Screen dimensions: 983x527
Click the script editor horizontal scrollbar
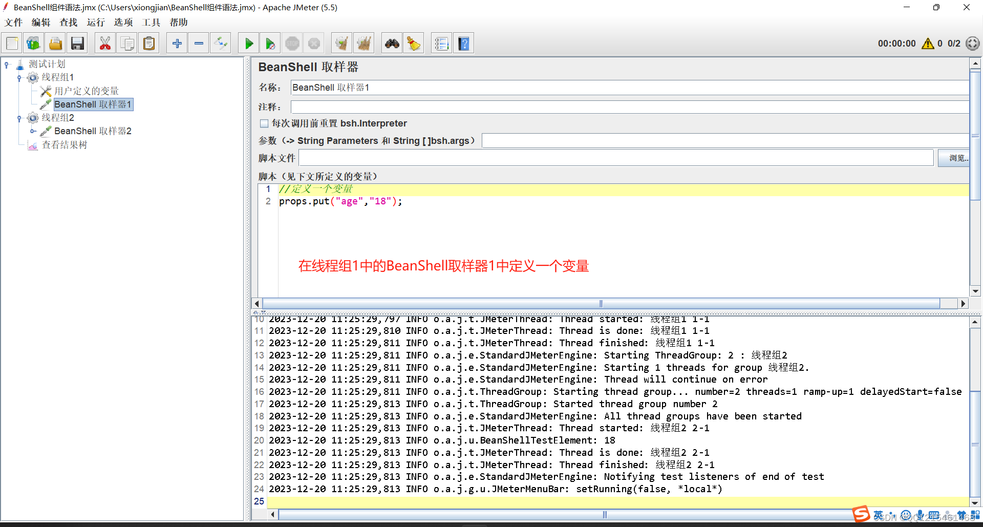click(601, 303)
